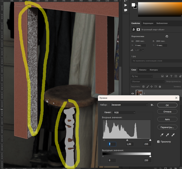
Task: Open the Набор preset dropdown
Action: click(129, 105)
